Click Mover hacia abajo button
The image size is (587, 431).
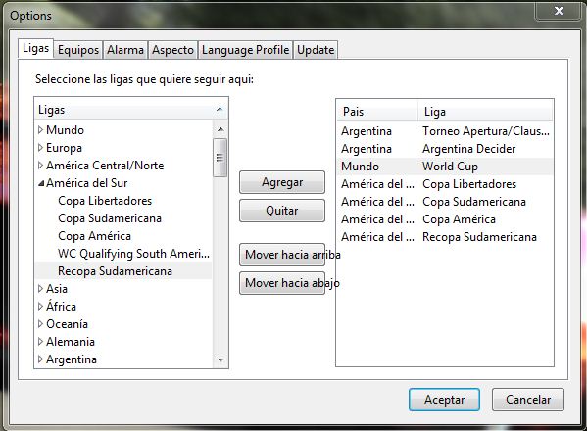[x=282, y=283]
